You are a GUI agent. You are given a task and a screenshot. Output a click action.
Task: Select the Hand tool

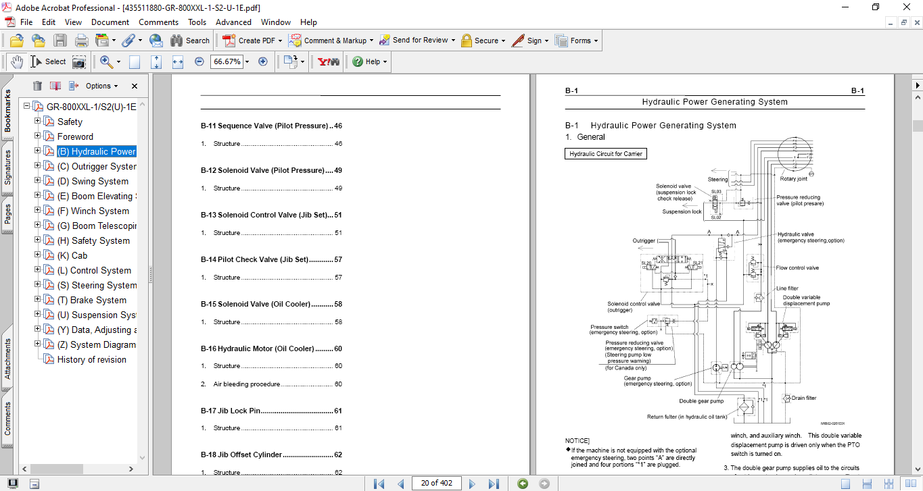(16, 61)
